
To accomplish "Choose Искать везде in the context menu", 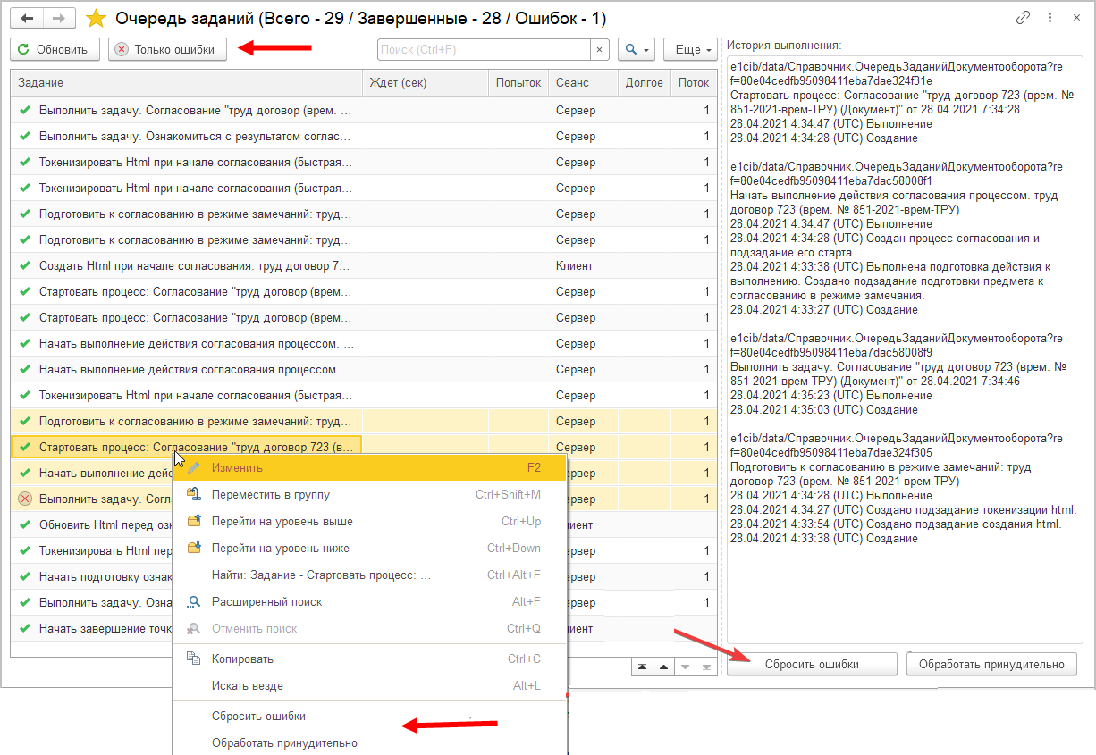I will [x=370, y=685].
